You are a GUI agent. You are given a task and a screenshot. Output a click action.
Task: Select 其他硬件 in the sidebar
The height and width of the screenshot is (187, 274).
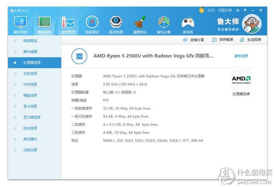point(35,139)
